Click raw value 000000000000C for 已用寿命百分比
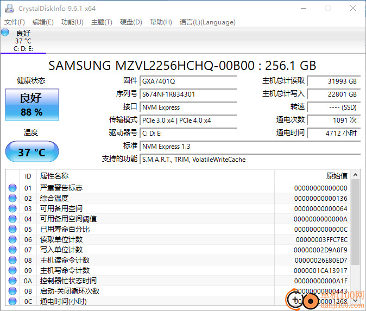 pos(321,230)
